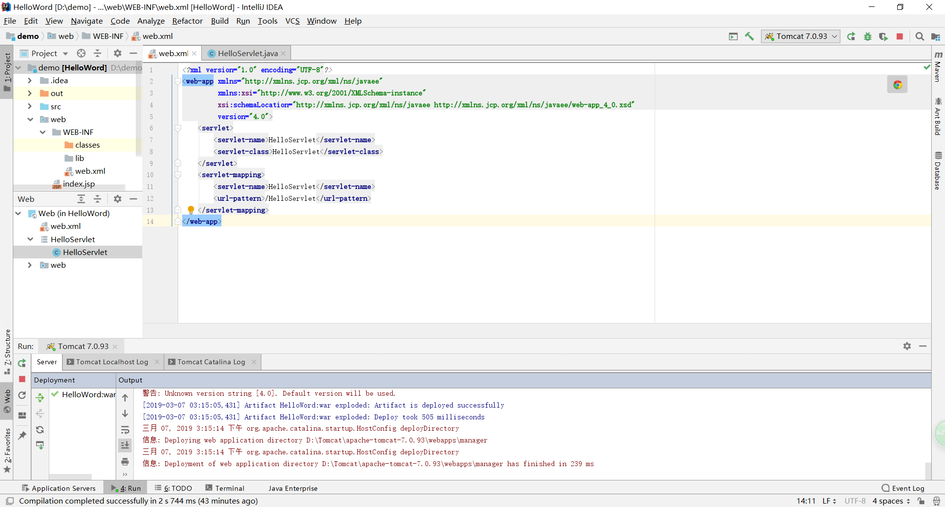Open Search Everywhere with the magnifier icon
Image resolution: width=945 pixels, height=507 pixels.
click(919, 36)
